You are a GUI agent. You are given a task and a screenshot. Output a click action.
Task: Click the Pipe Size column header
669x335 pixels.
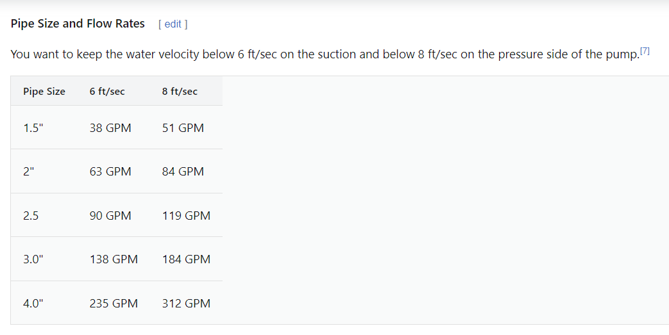pyautogui.click(x=44, y=91)
